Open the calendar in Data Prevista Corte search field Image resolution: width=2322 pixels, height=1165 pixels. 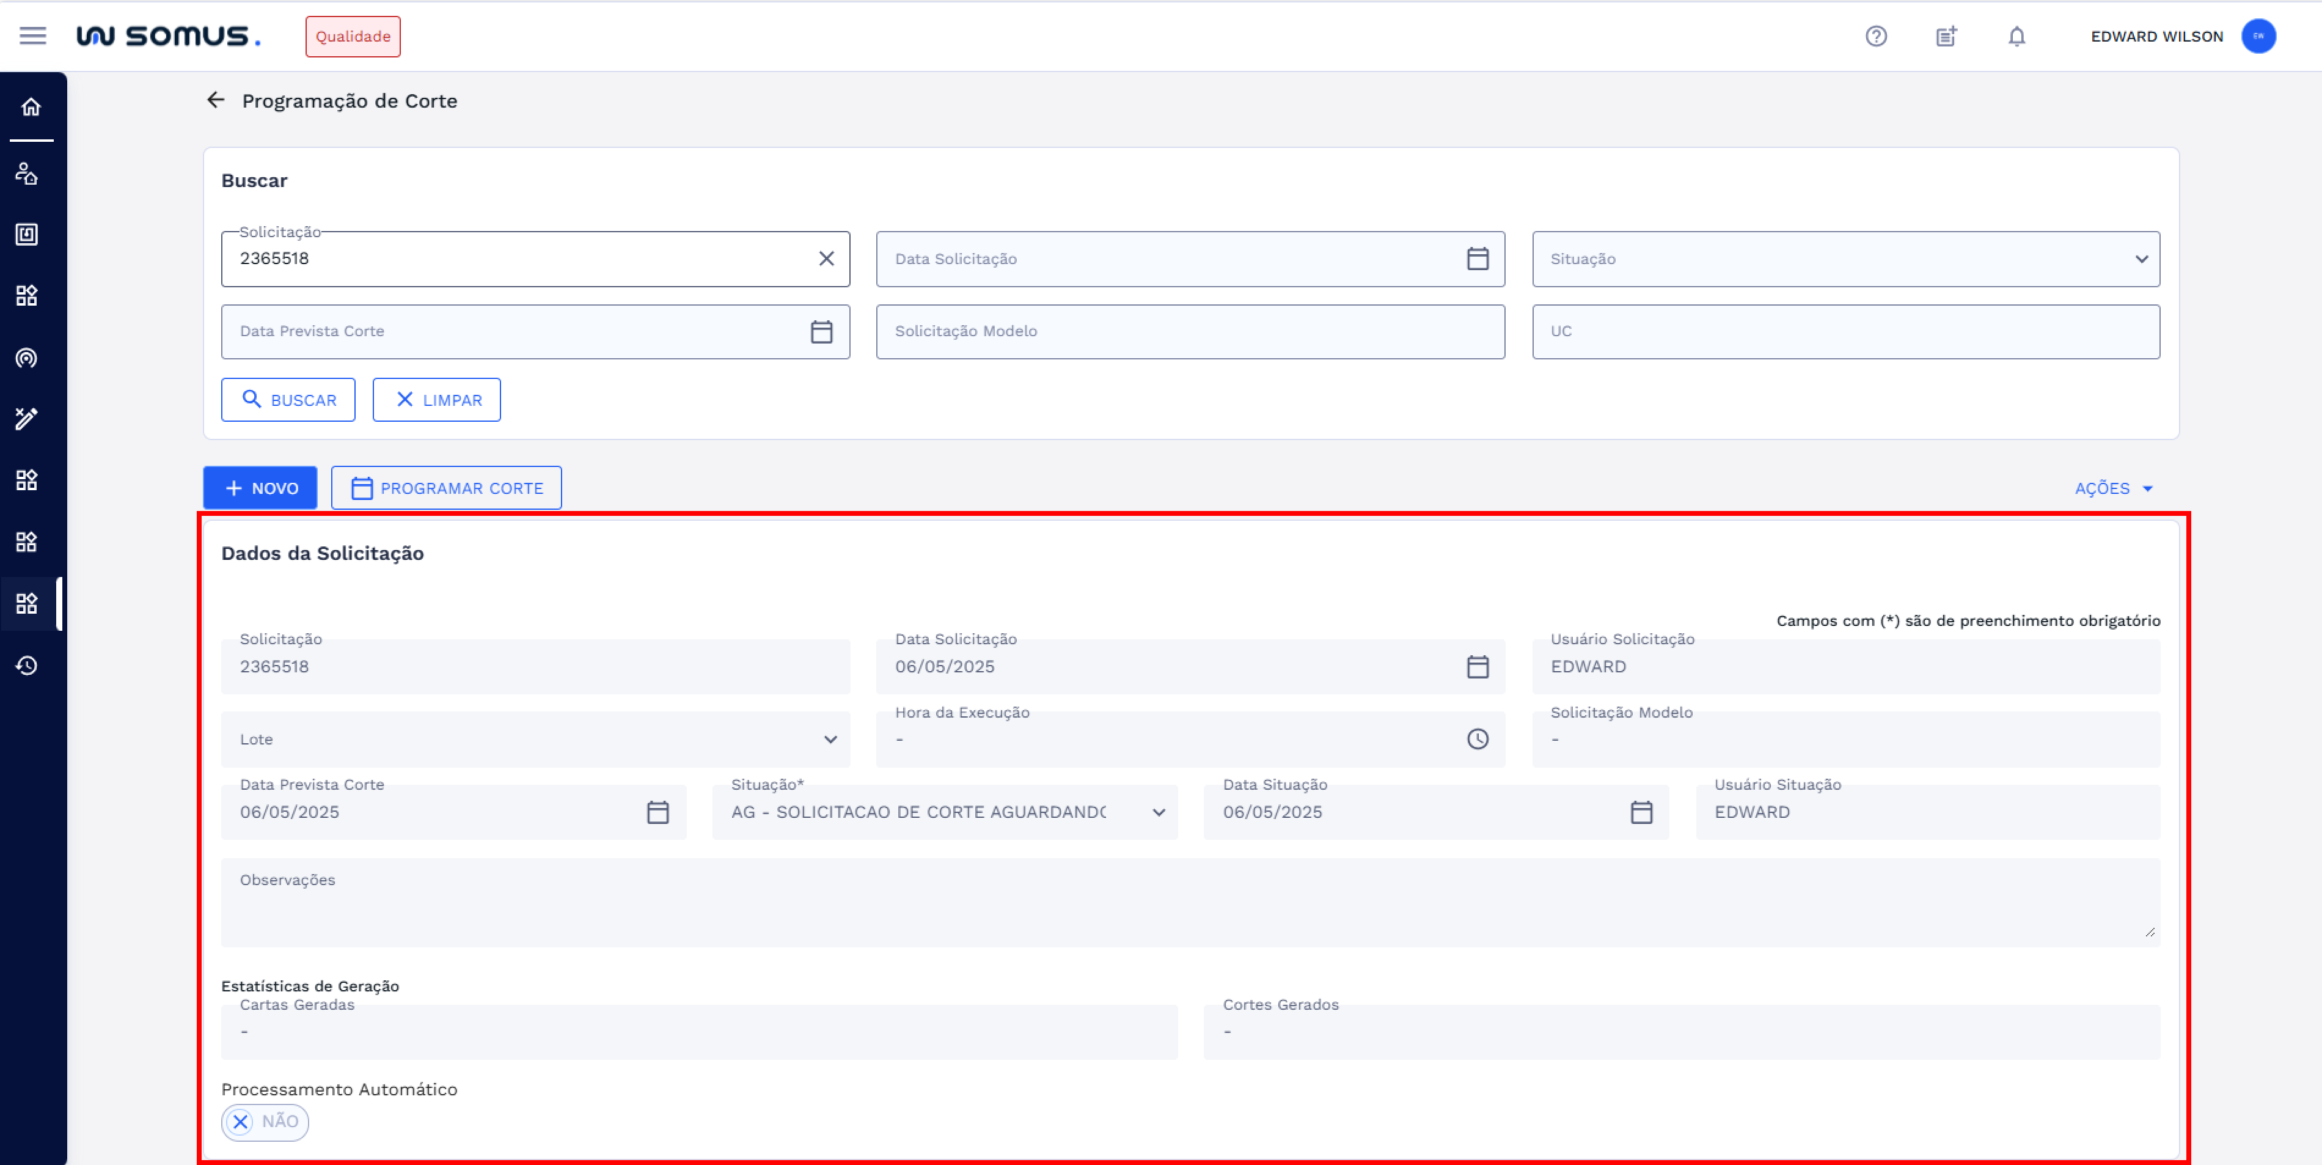[820, 332]
